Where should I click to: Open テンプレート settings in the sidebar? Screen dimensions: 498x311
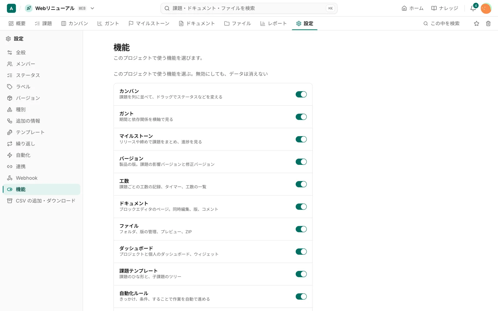click(x=41, y=132)
